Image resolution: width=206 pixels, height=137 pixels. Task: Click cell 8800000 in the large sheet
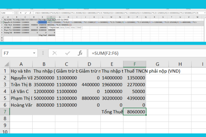click(x=89, y=98)
